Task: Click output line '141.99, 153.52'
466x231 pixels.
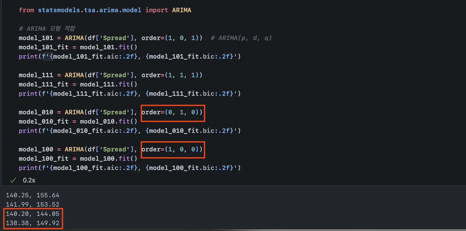Action: click(x=33, y=204)
